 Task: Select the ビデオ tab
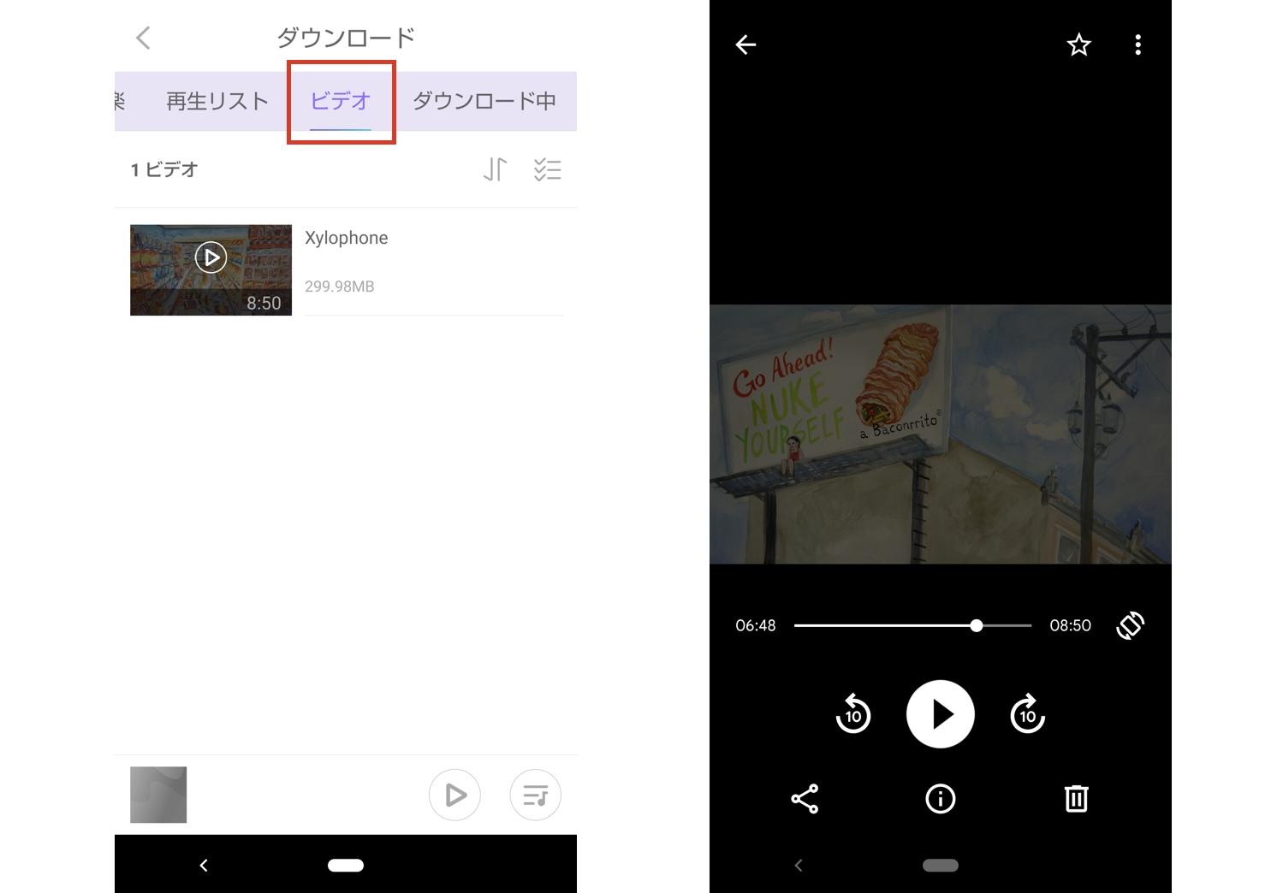(341, 101)
